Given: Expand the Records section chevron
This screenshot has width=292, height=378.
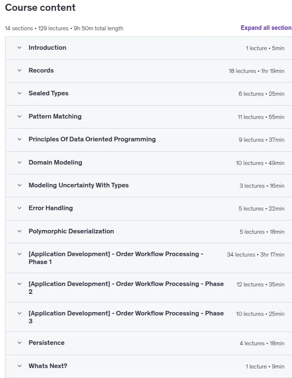Looking at the screenshot, I should (x=19, y=70).
